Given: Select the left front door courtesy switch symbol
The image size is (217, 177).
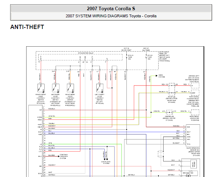Looking at the screenshot, I should pos(99,88).
